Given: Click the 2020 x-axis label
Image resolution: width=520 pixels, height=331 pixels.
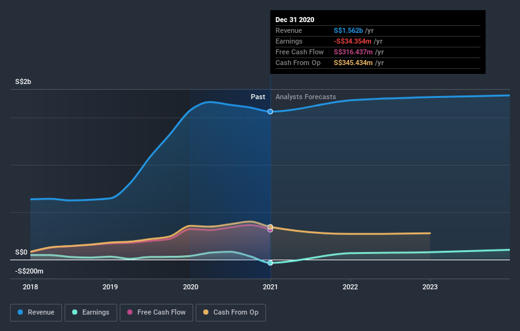Looking at the screenshot, I should click(191, 287).
